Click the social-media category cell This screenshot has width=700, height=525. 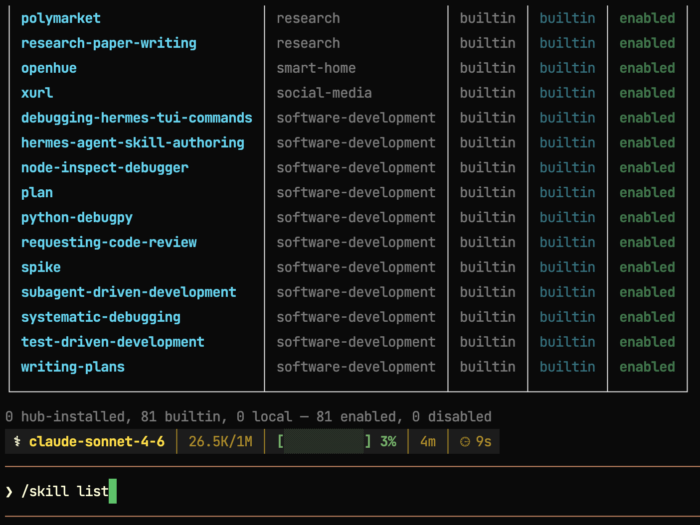coord(324,93)
